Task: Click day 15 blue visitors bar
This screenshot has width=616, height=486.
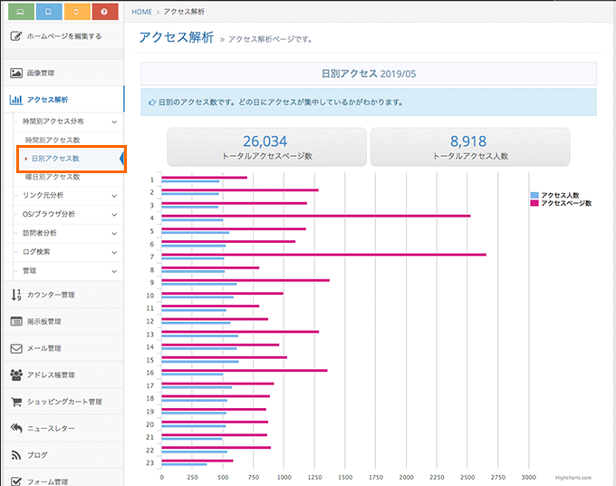Action: point(200,362)
